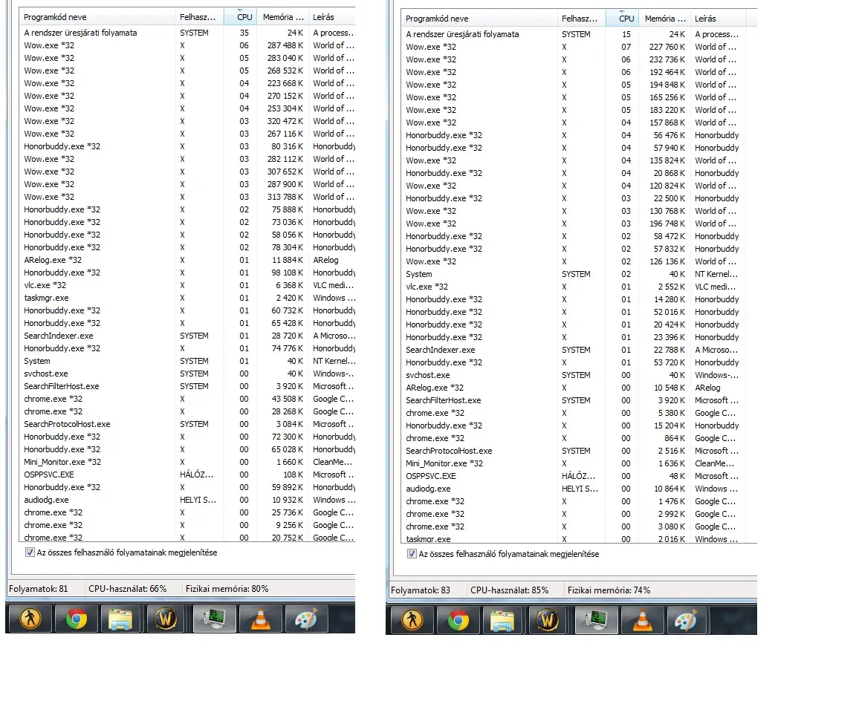Select OSPPSVC.EXE in left window
856x701 pixels.
pyautogui.click(x=187, y=475)
